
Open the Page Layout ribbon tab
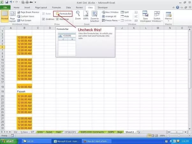coord(41,8)
